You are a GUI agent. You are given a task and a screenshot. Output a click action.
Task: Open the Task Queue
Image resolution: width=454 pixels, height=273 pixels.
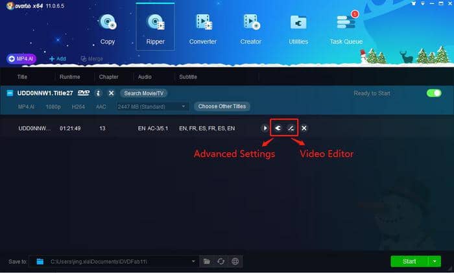coord(346,29)
